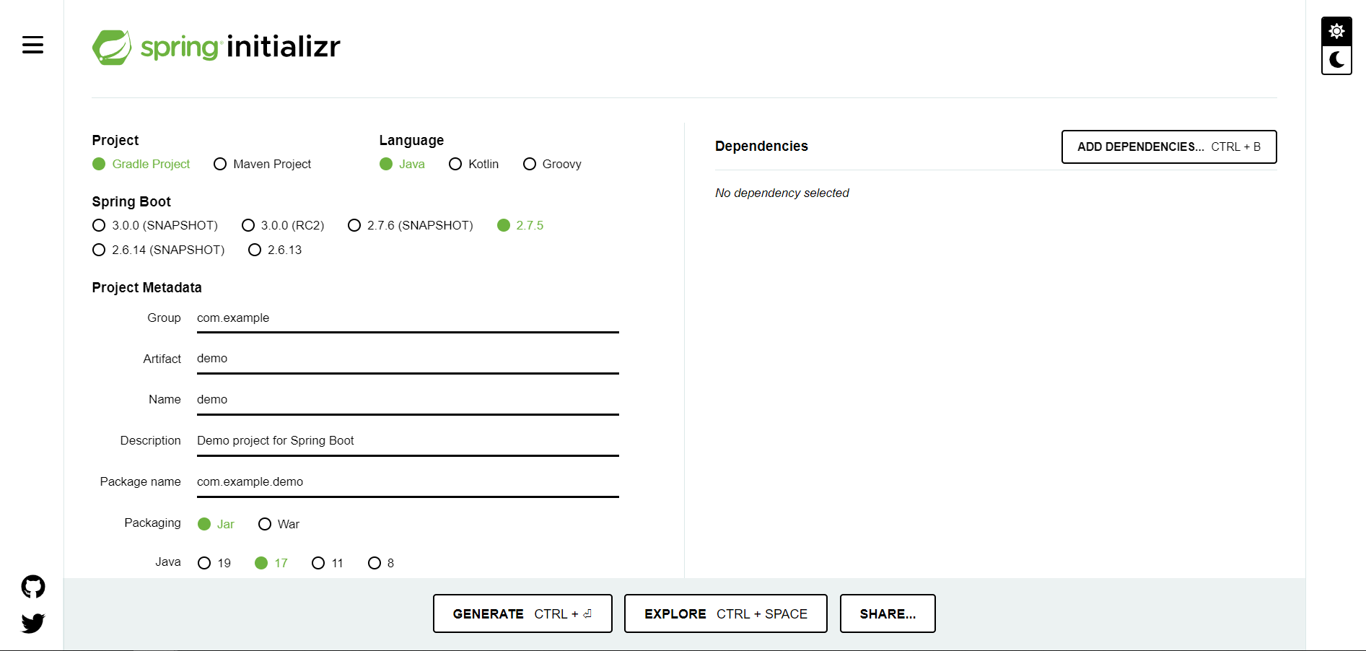Choose Groovy as the language
Screen dimensions: 1366x651
click(552, 164)
